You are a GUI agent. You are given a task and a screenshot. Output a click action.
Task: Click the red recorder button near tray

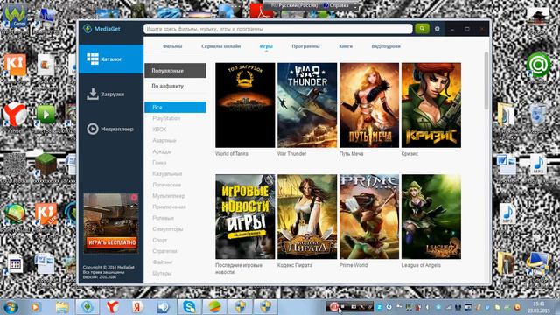tap(333, 306)
